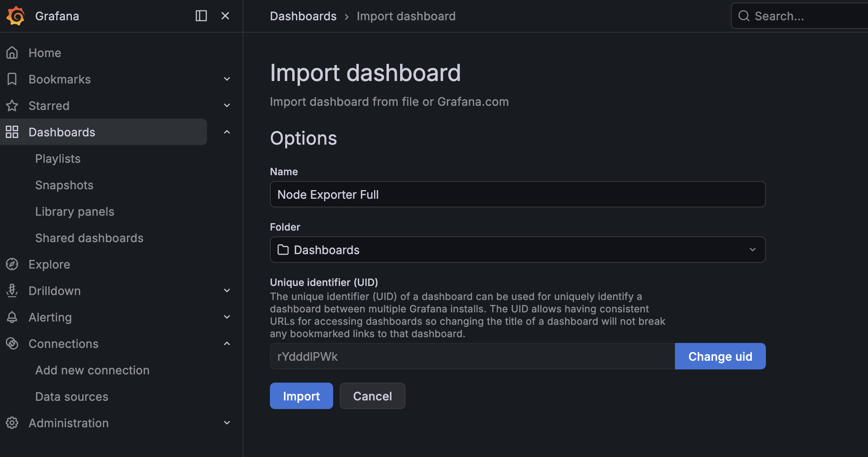Click the search magnifier icon

(744, 16)
